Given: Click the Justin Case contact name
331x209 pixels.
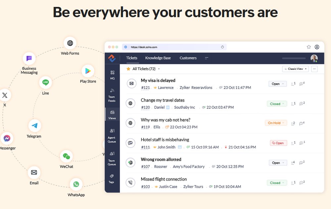Looking at the screenshot, I should point(168,187).
